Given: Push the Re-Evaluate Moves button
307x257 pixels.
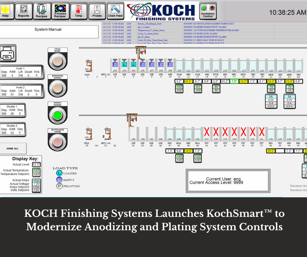Looking at the screenshot, I should click(x=57, y=142).
